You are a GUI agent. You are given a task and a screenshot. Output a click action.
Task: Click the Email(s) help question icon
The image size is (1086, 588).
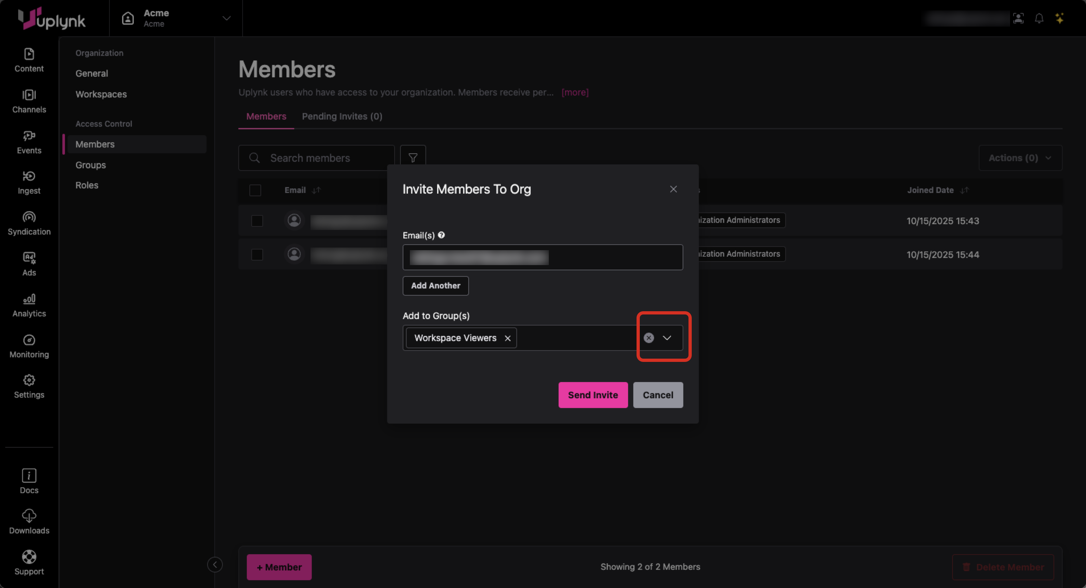[x=441, y=235]
